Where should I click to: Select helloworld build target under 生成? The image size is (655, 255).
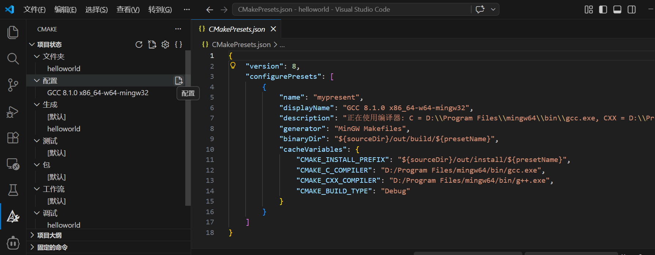pos(64,129)
